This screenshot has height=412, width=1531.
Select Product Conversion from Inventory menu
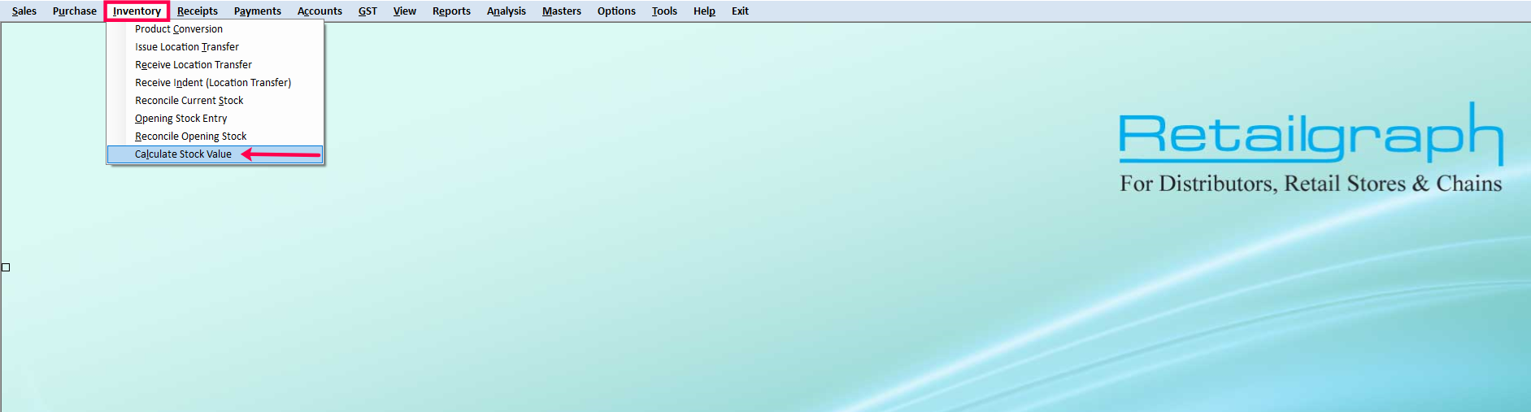(215, 29)
